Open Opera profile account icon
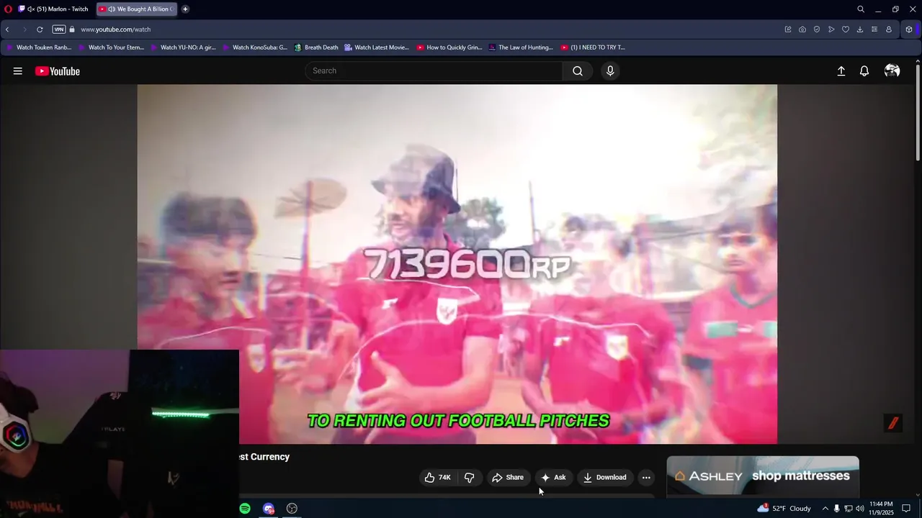 click(889, 29)
